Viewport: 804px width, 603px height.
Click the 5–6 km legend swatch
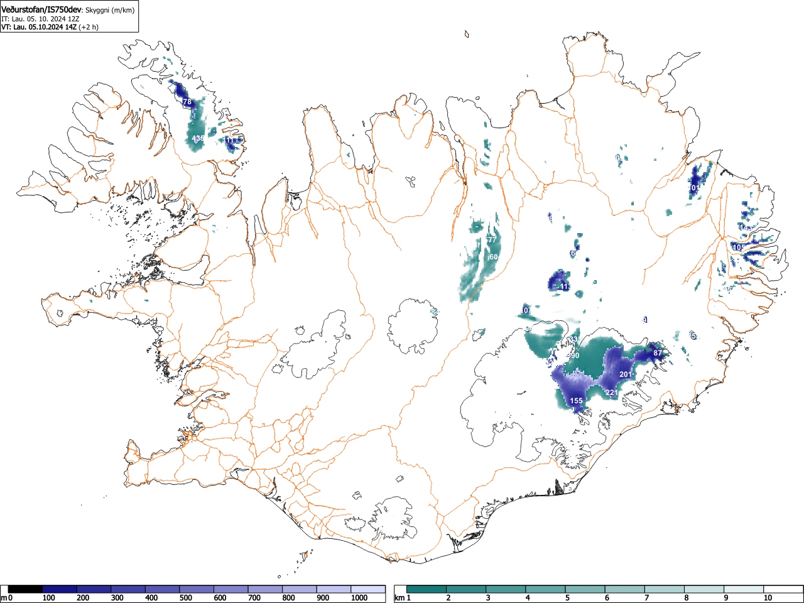click(x=585, y=589)
